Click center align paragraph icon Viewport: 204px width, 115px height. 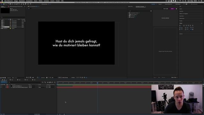(x=182, y=26)
